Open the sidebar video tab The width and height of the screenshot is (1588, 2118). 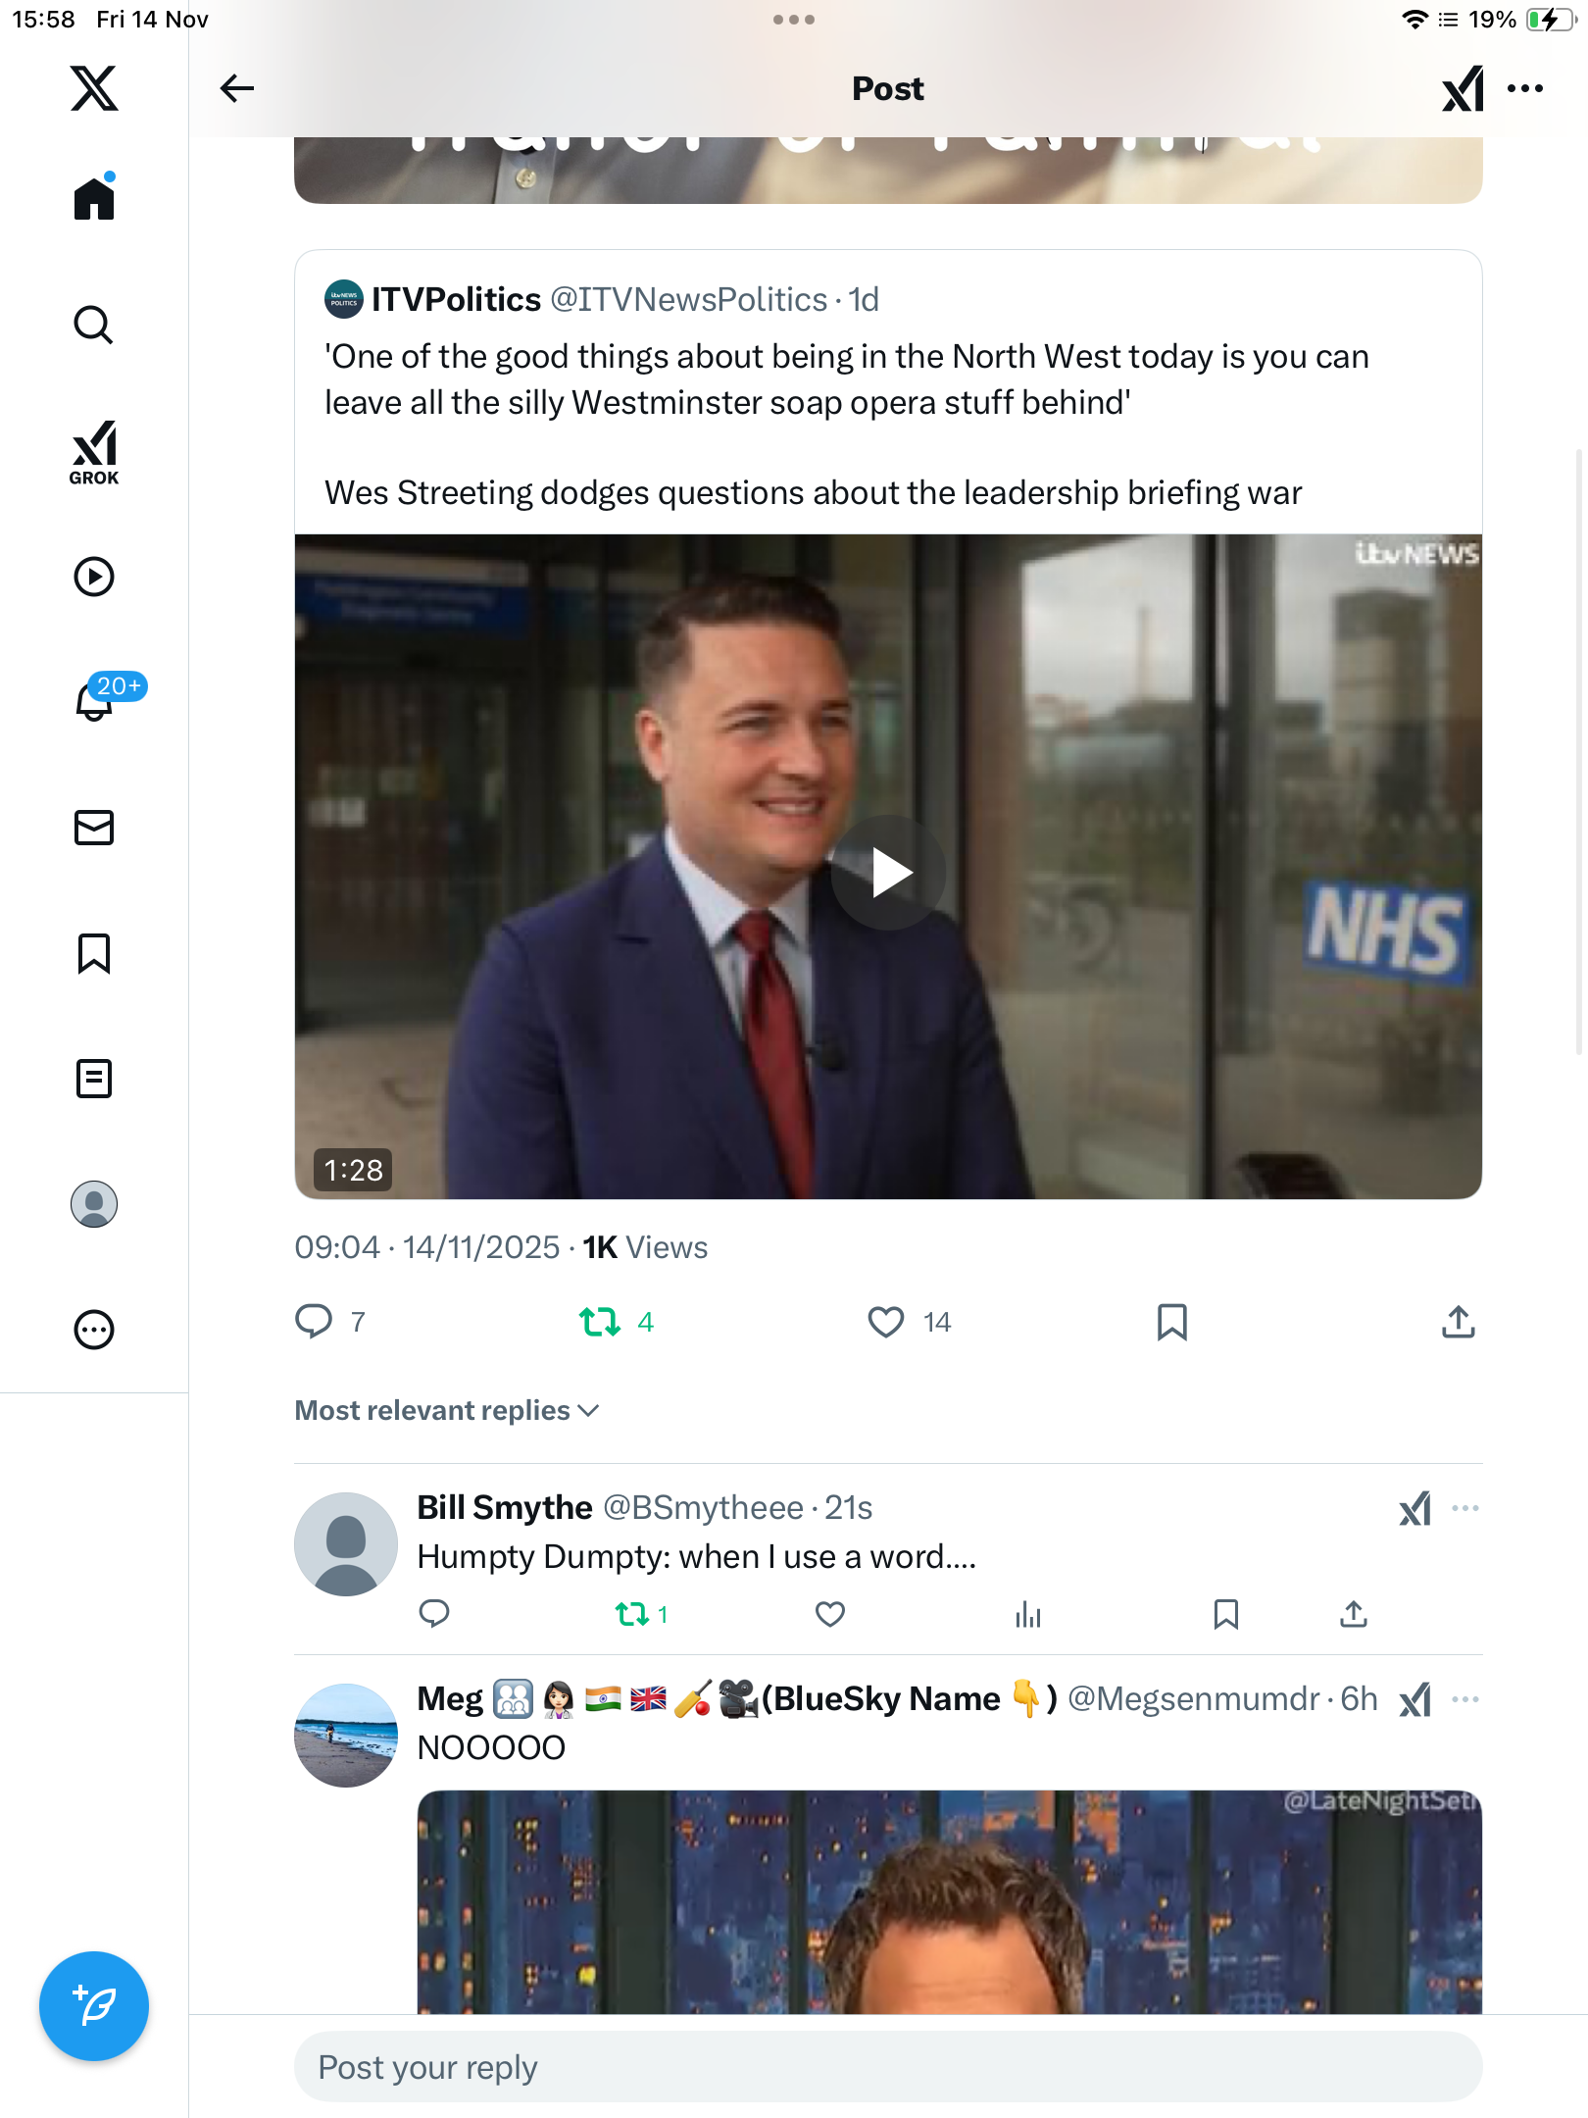pyautogui.click(x=94, y=577)
